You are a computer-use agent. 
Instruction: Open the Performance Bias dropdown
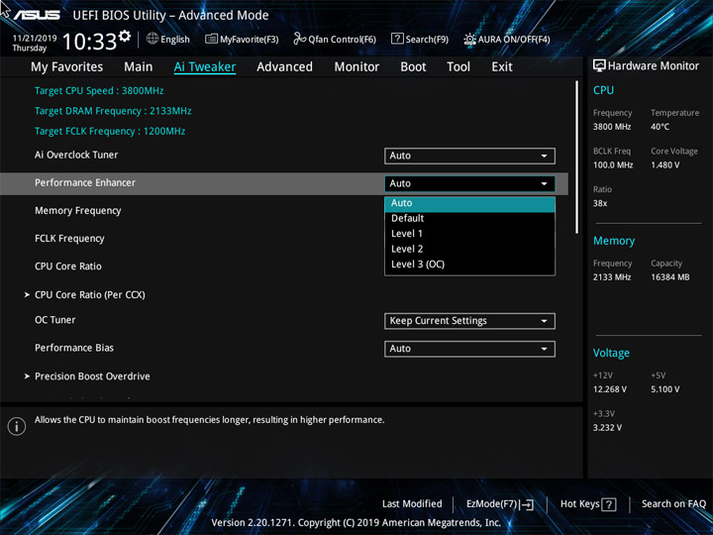[x=469, y=349]
